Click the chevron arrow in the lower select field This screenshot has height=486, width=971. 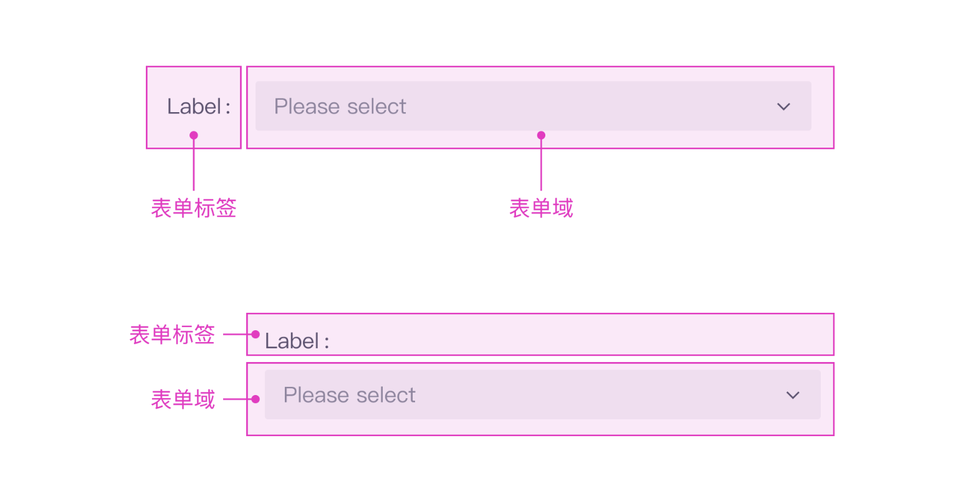click(x=793, y=395)
